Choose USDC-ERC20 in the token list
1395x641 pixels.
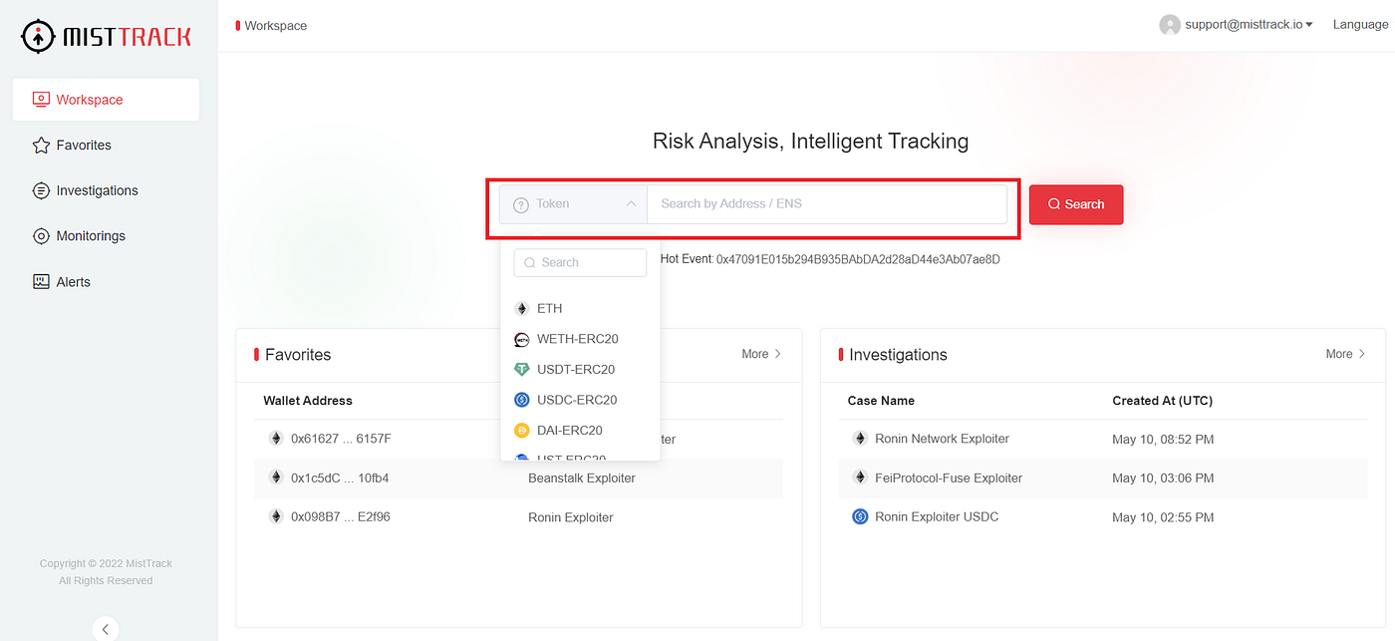coord(580,400)
